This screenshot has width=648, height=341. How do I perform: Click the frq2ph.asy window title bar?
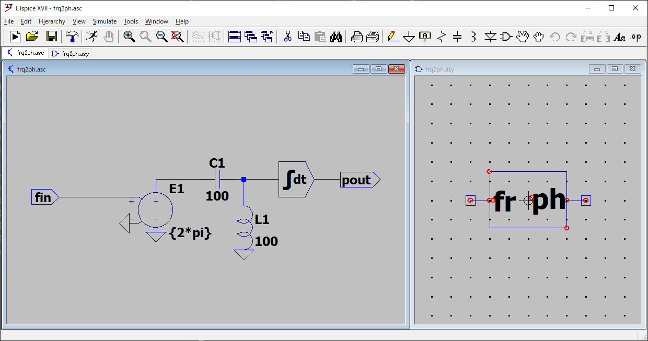tap(528, 69)
